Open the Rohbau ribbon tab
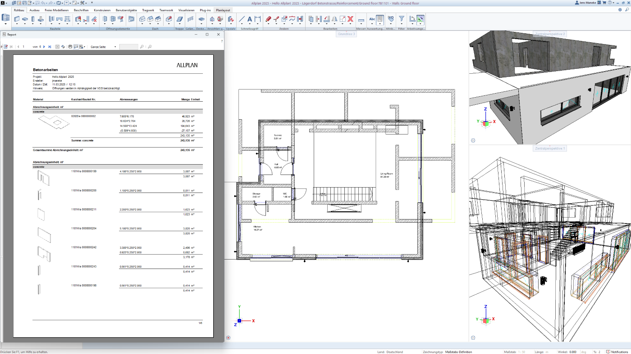 [x=19, y=10]
